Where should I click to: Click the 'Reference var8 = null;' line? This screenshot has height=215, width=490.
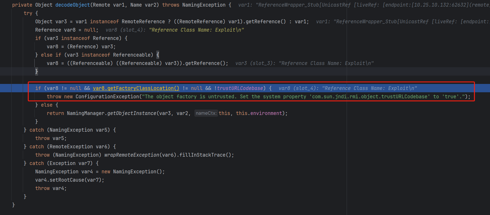point(67,30)
